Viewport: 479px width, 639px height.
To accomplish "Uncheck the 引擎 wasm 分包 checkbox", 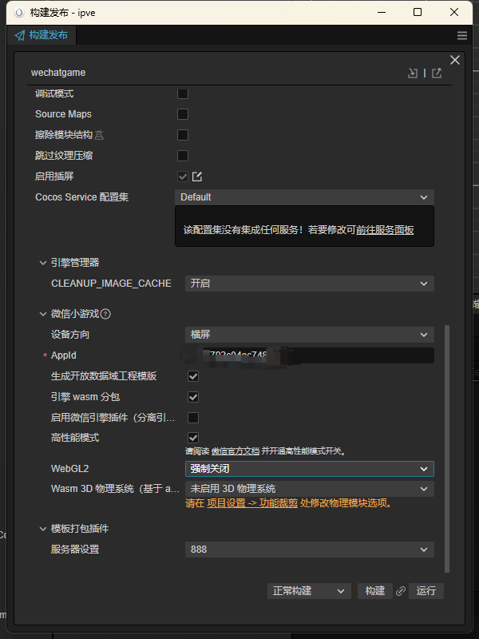I will [193, 397].
